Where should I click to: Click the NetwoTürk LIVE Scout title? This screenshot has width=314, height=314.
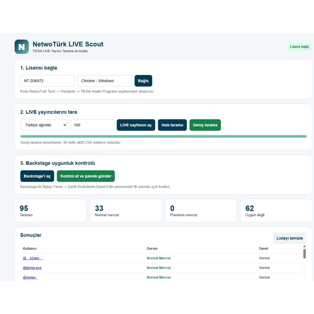[68, 44]
